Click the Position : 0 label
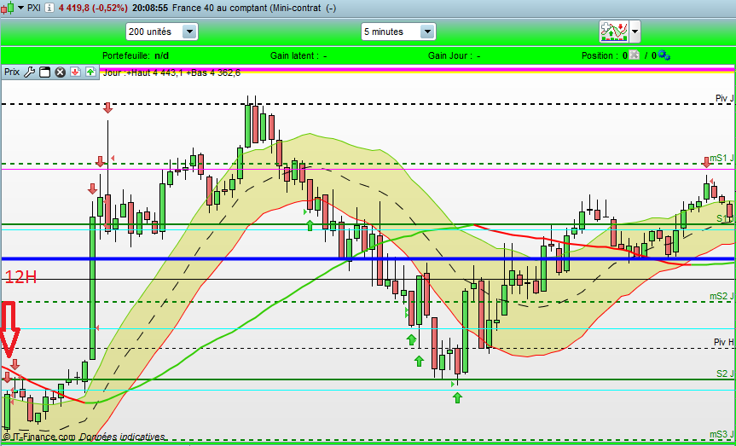Viewport: 736px width, 446px height. (605, 56)
